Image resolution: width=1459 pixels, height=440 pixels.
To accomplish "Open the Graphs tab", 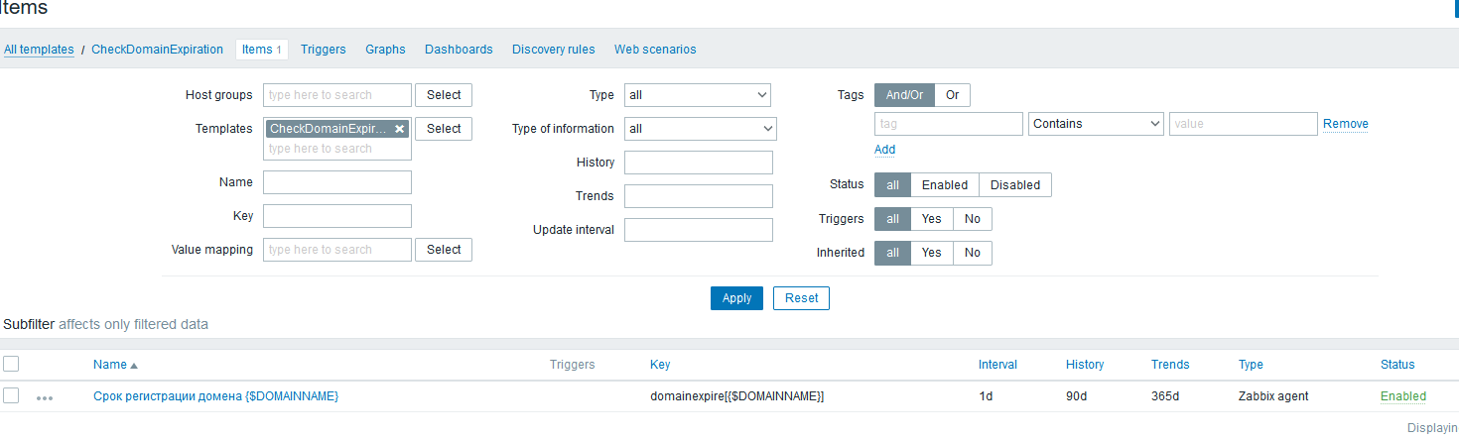I will pos(385,50).
